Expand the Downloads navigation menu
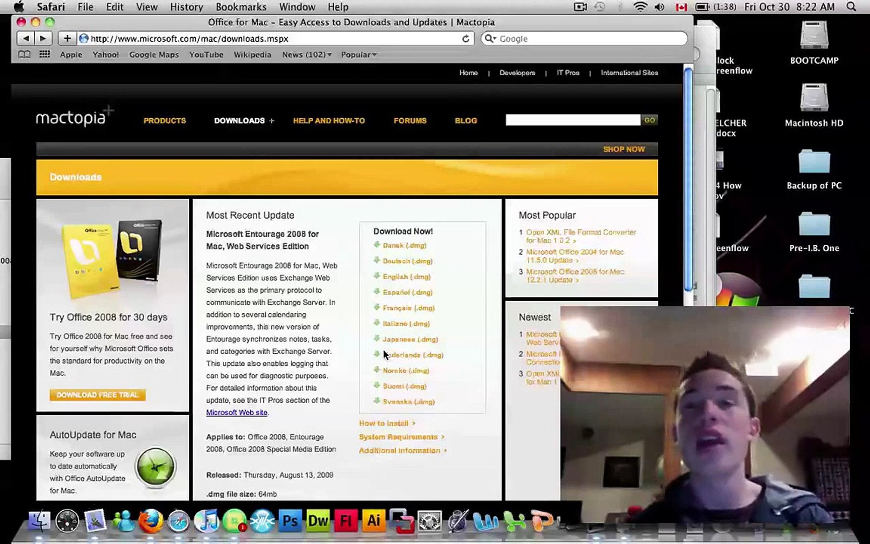The height and width of the screenshot is (544, 870). tap(244, 120)
